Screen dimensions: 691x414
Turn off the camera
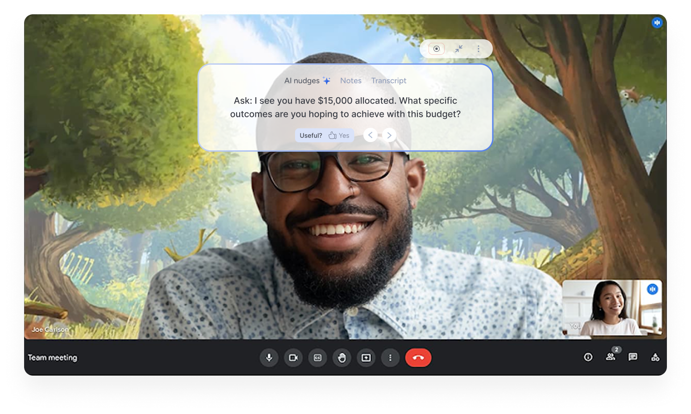tap(293, 358)
